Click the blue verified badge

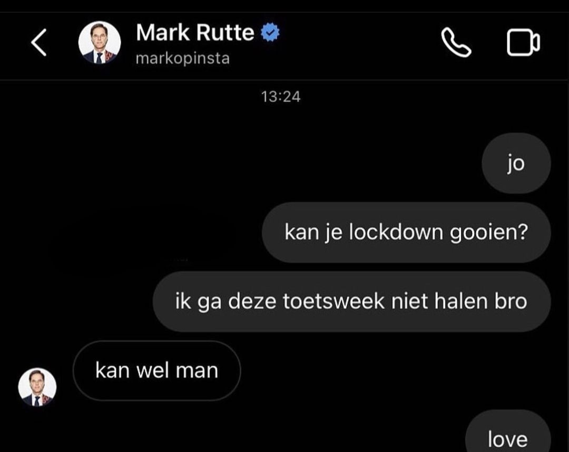[270, 32]
